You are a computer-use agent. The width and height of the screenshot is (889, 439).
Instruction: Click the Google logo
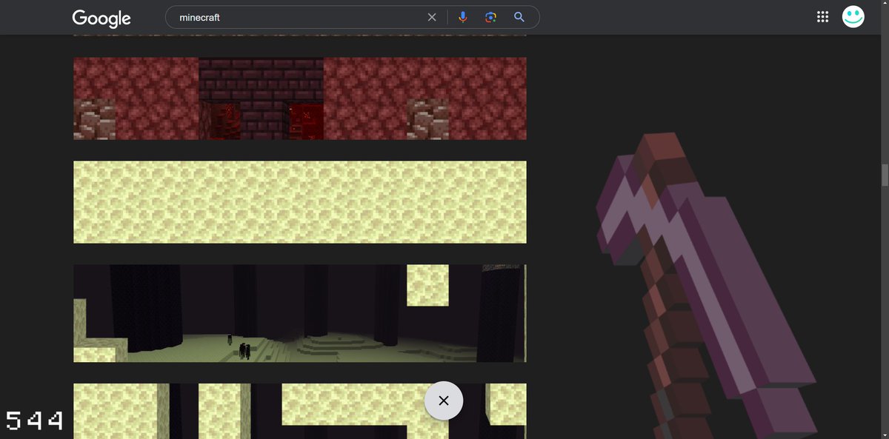pyautogui.click(x=101, y=18)
